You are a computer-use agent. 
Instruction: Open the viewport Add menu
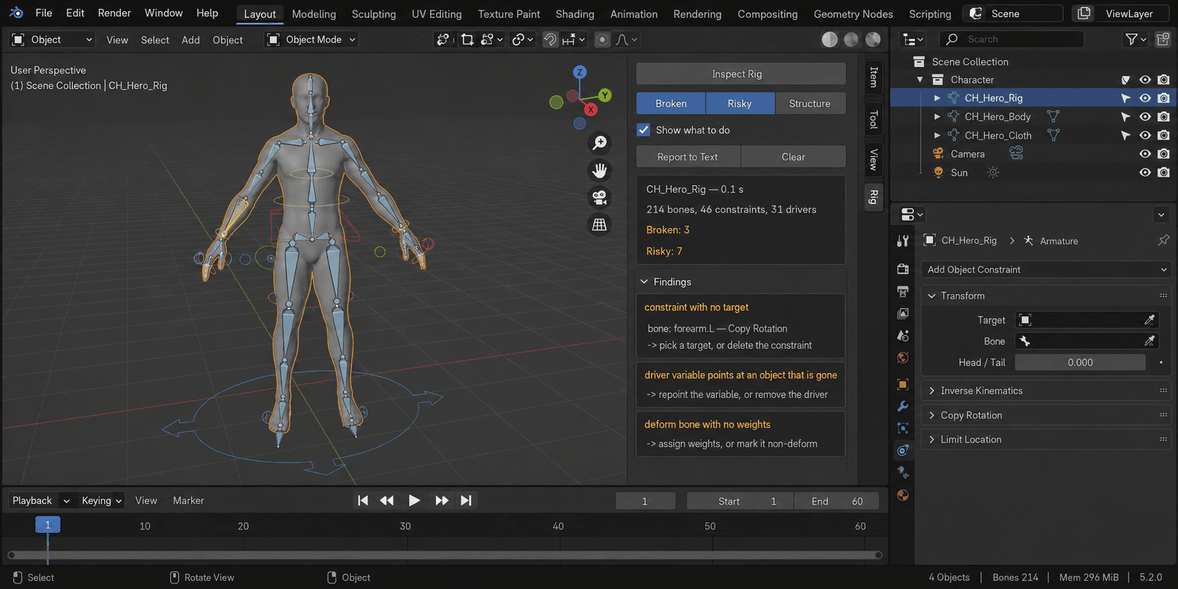191,40
